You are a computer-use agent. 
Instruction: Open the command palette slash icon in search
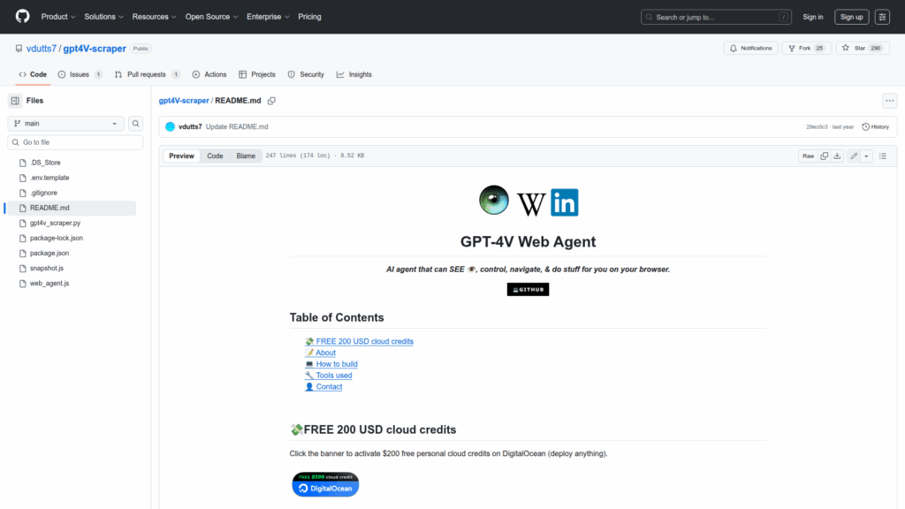pos(783,17)
